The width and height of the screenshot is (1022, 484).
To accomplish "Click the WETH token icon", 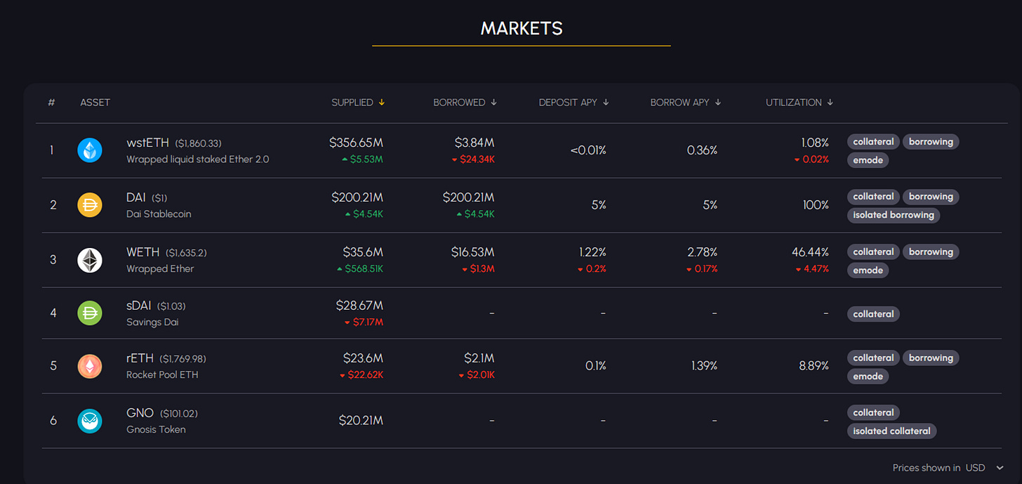I will point(90,260).
